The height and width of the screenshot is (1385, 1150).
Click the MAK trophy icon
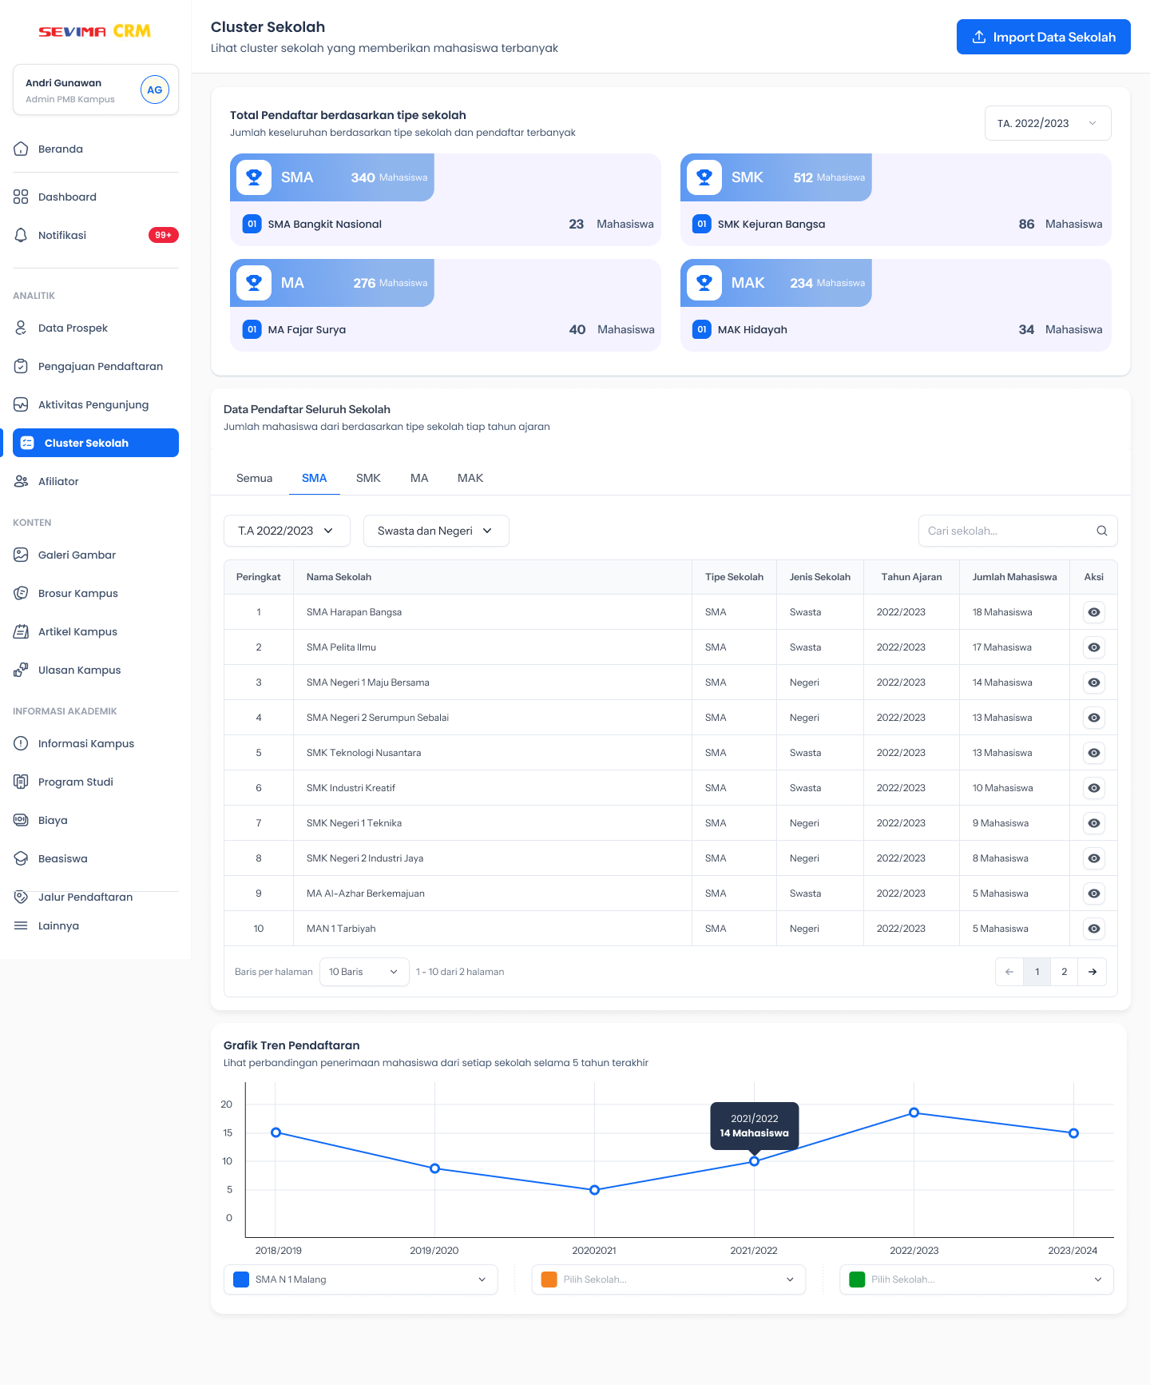(704, 283)
